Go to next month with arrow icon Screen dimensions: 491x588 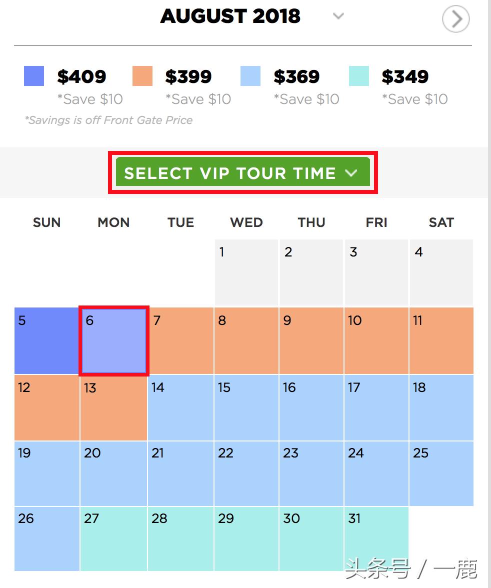click(455, 19)
